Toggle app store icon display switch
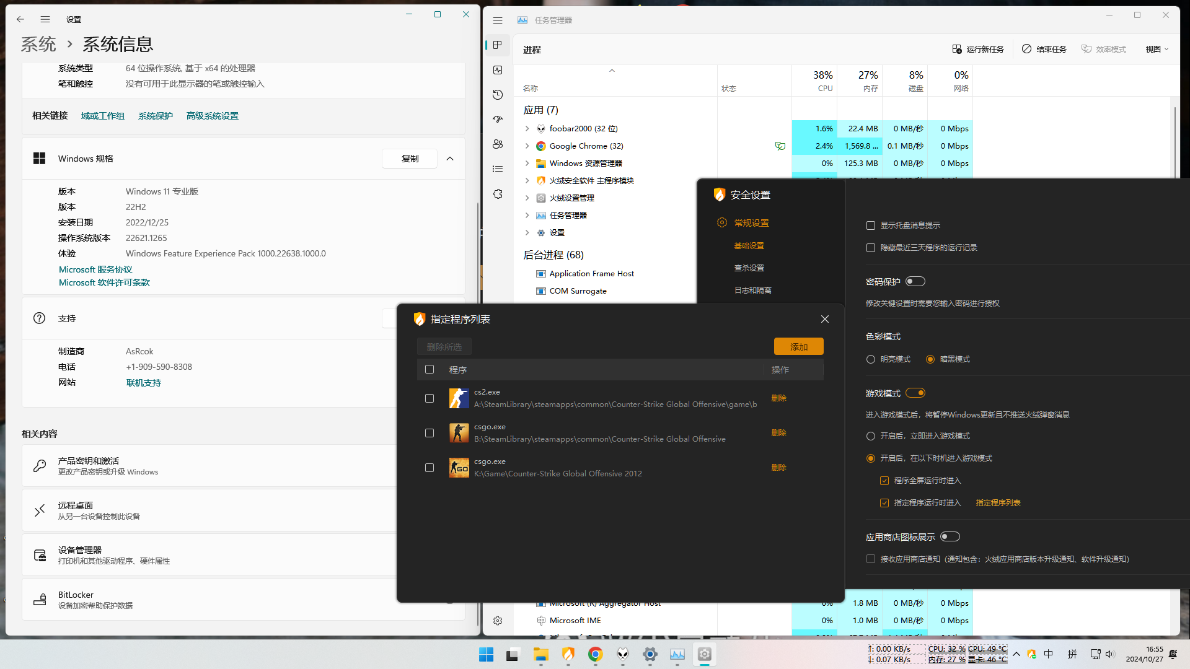Image resolution: width=1190 pixels, height=669 pixels. click(950, 536)
